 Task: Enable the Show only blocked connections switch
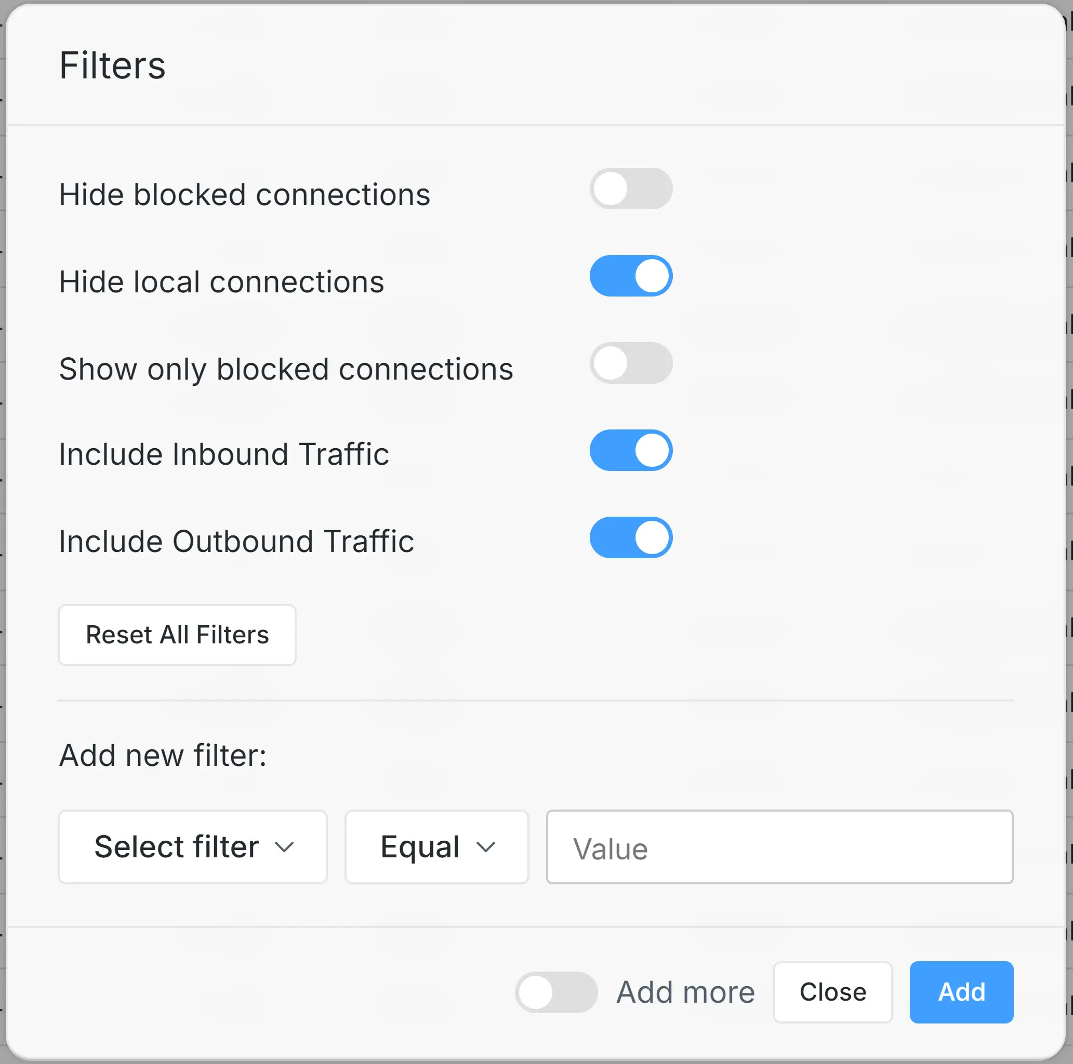tap(630, 363)
